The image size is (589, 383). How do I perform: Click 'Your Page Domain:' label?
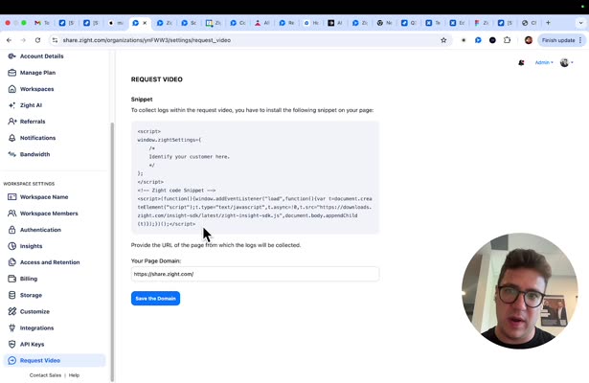156,260
